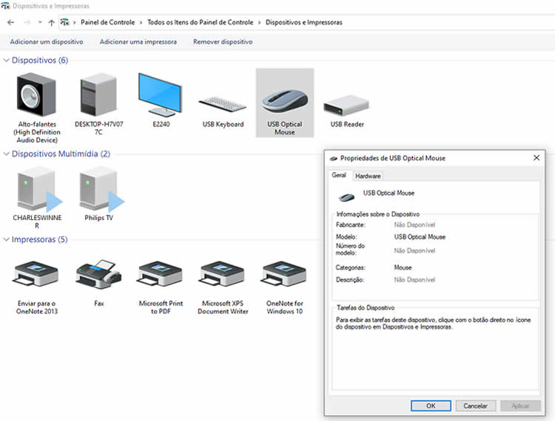Click the Devices window title bar icon

click(5, 6)
